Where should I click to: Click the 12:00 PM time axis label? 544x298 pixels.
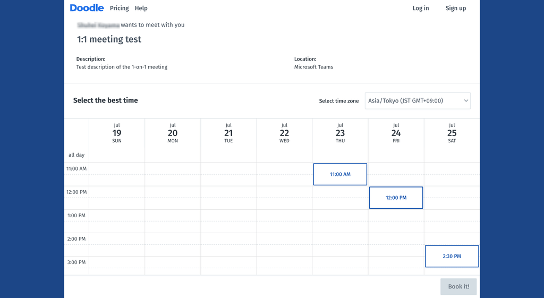pyautogui.click(x=76, y=192)
